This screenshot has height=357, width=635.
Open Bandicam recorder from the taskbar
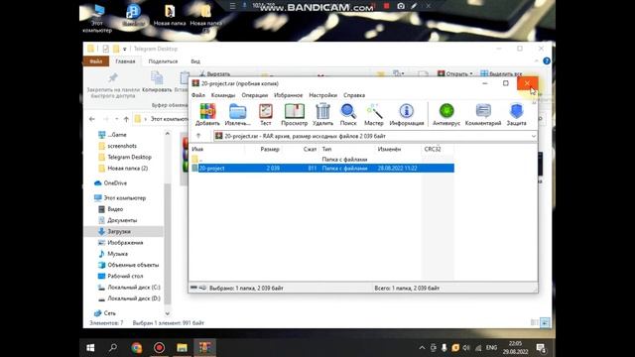click(159, 348)
